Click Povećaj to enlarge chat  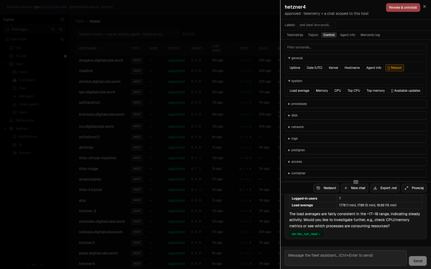pos(414,188)
